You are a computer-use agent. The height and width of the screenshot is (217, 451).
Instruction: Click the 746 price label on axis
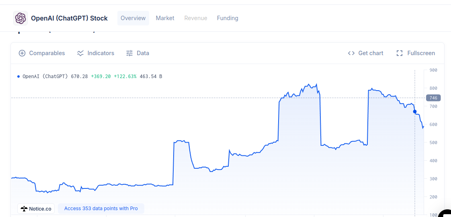pyautogui.click(x=433, y=98)
